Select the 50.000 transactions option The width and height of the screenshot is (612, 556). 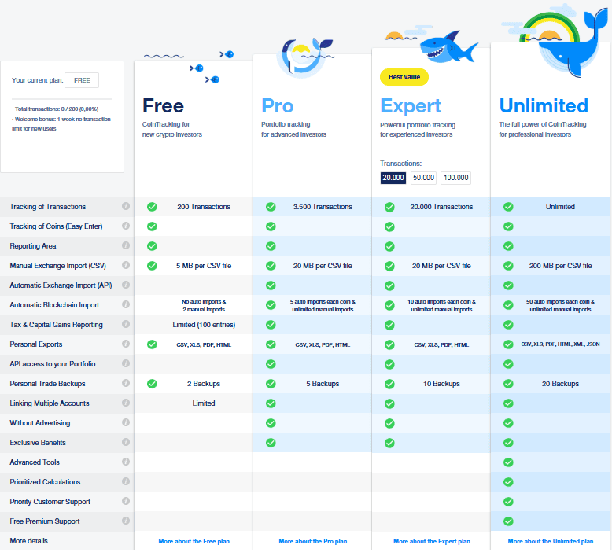click(x=423, y=178)
